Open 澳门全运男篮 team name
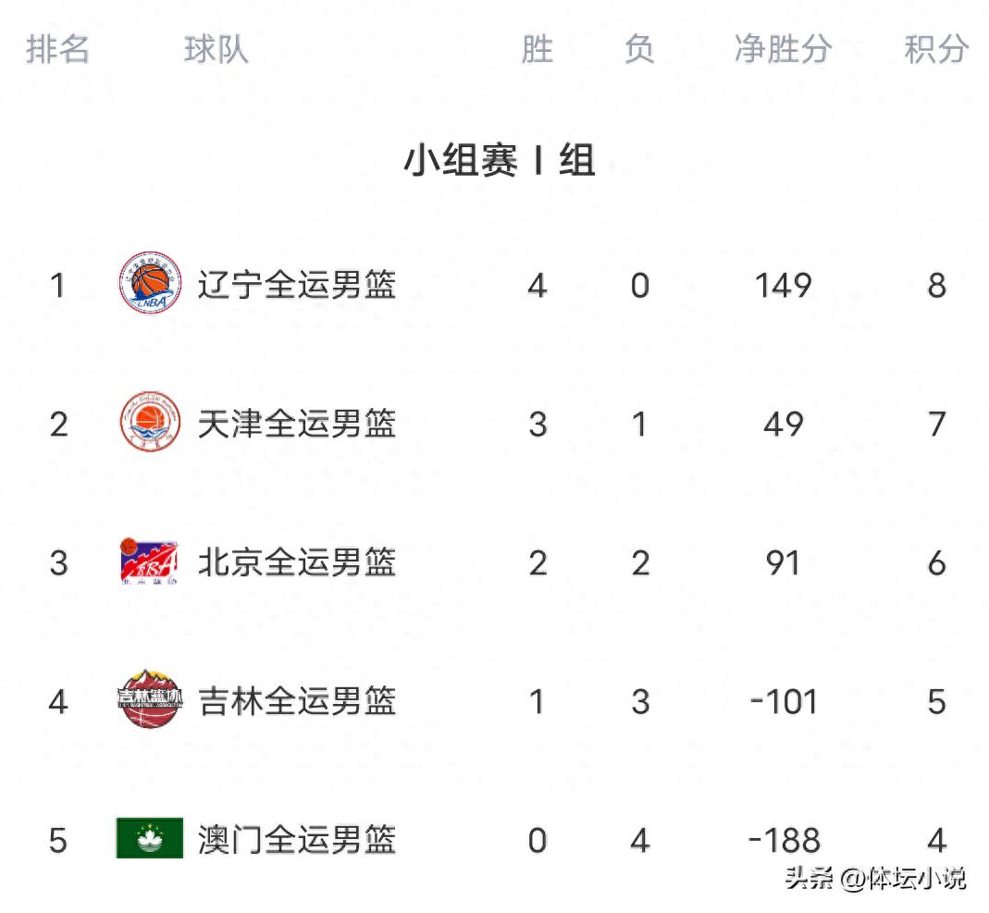Screen dimensions: 989x913 [297, 840]
